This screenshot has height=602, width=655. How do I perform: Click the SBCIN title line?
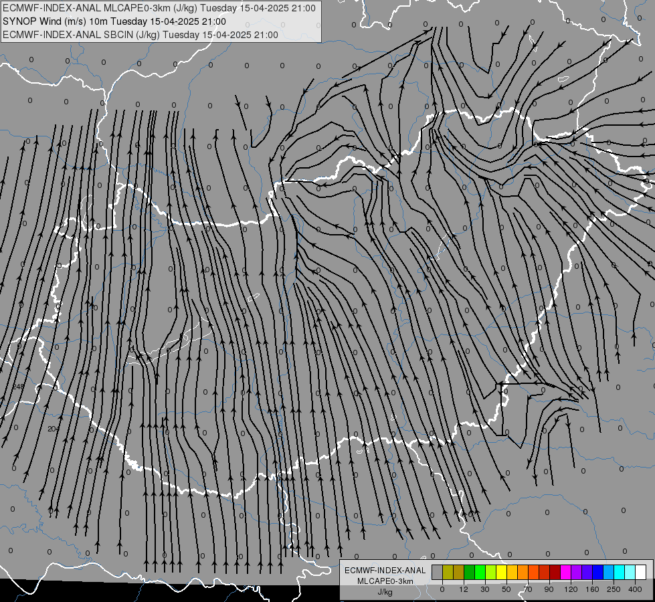click(141, 35)
